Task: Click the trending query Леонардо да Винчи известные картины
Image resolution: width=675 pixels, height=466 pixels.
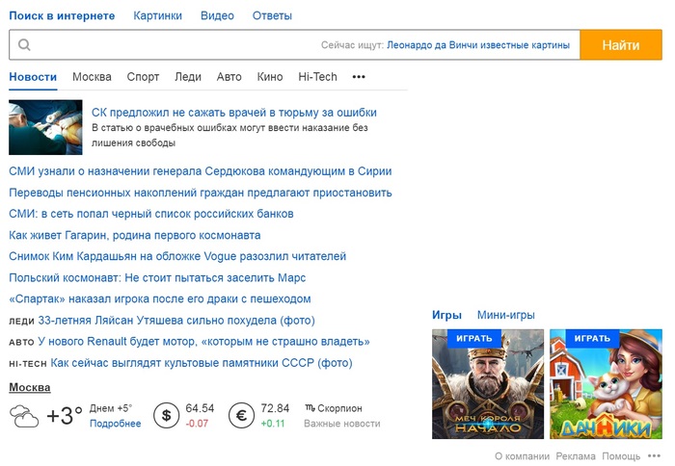Action: [478, 45]
